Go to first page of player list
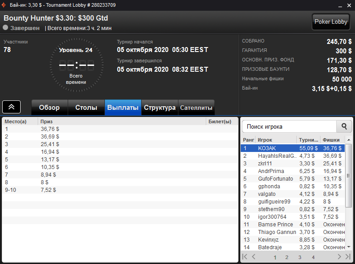Screen dimensions: 355x264 (x=245, y=256)
